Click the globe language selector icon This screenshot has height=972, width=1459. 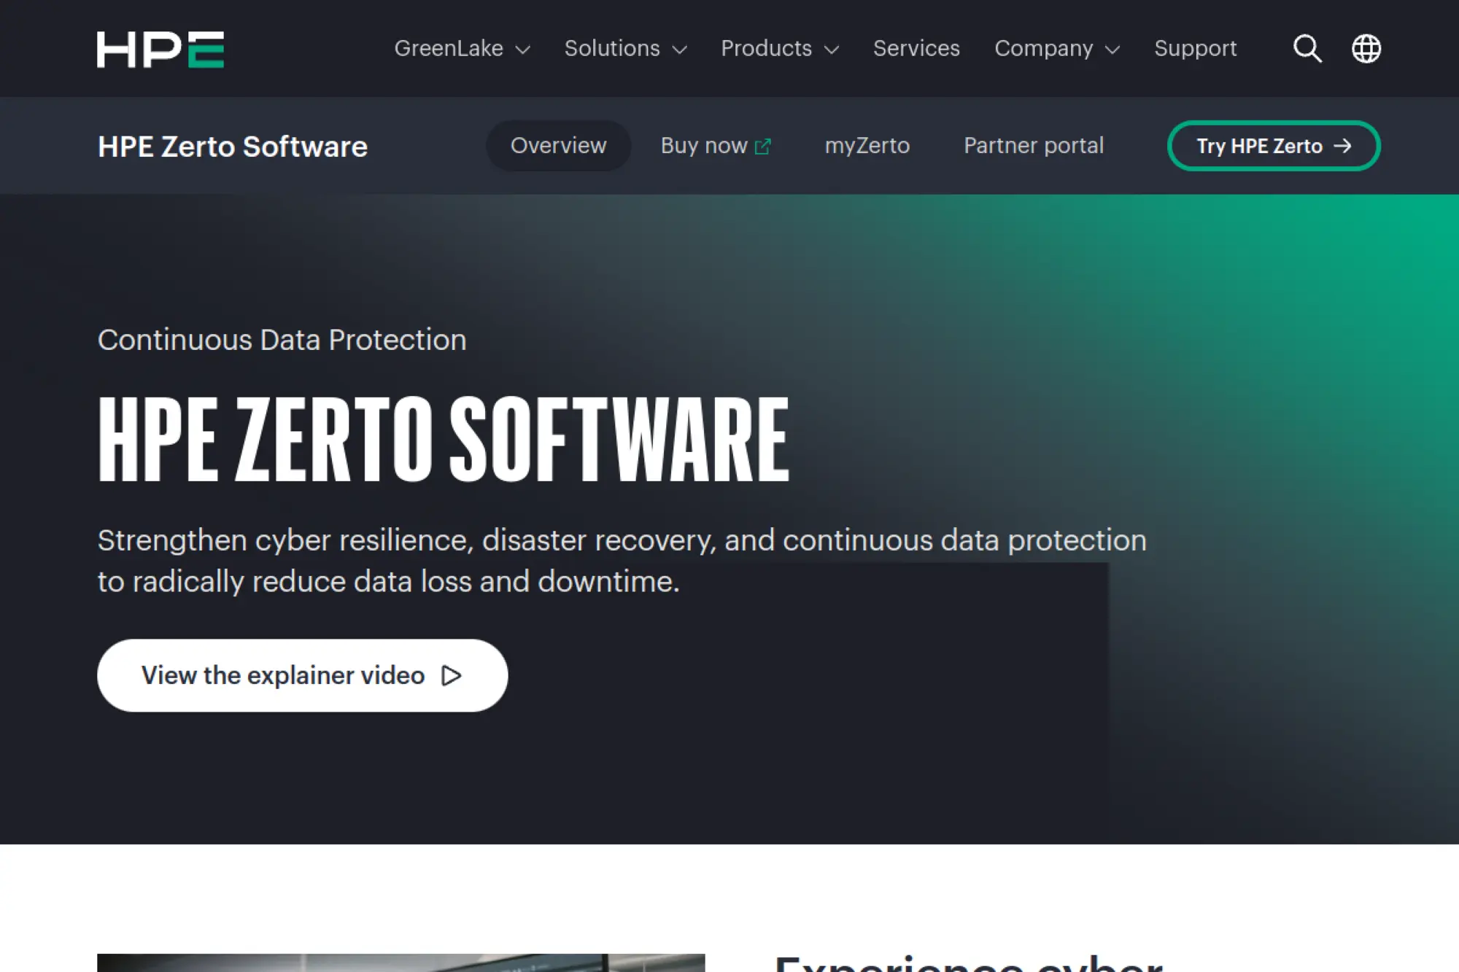point(1366,49)
